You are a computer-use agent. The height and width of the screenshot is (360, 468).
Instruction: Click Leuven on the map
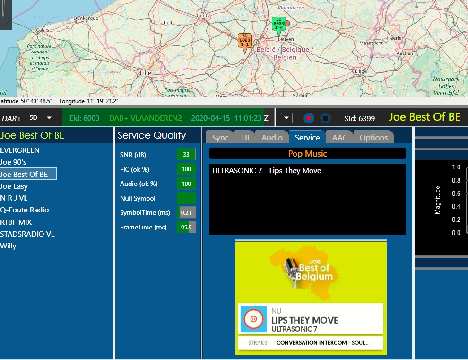286,39
